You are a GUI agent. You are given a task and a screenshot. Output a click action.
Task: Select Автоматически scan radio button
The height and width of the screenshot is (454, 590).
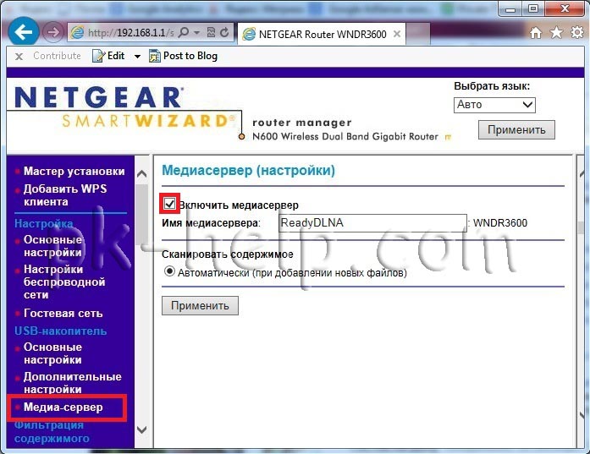pos(169,271)
